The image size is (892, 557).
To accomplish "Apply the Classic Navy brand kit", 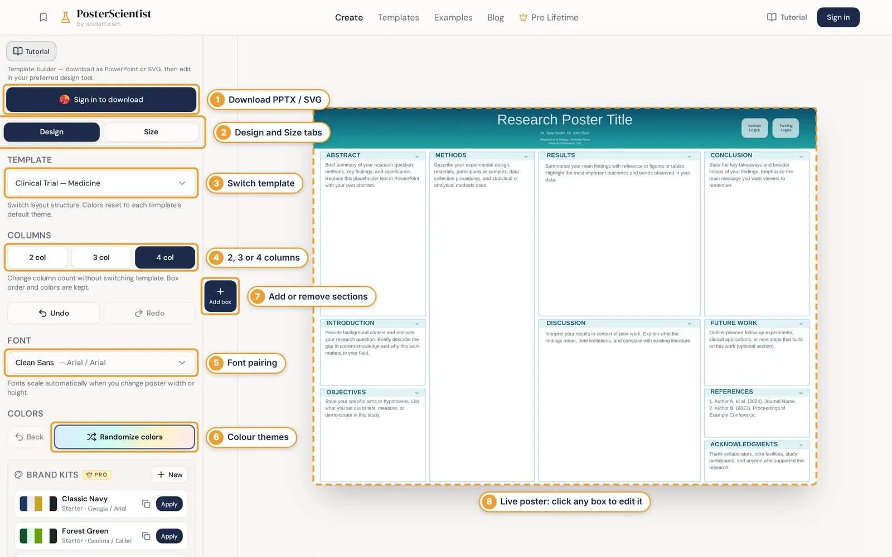I will pos(169,504).
